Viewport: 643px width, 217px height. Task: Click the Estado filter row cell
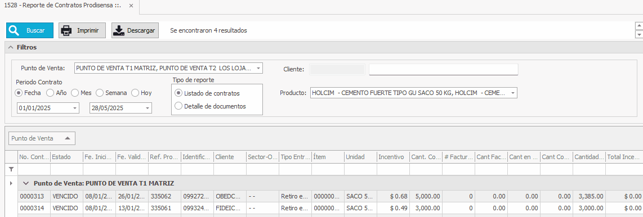(x=67, y=169)
